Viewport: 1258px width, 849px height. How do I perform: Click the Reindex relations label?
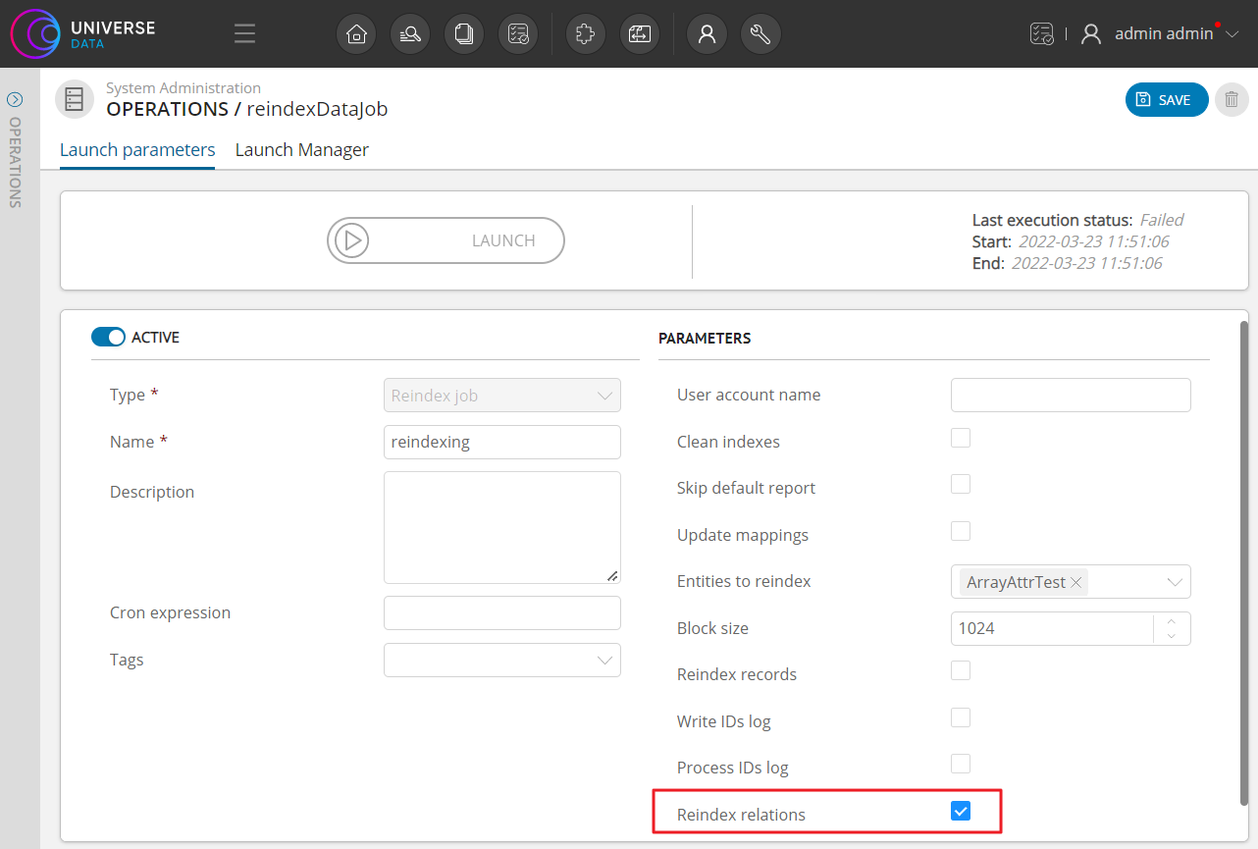tap(741, 815)
